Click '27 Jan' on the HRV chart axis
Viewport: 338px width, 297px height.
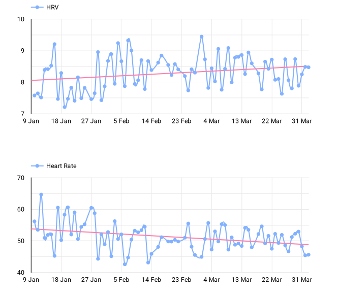[x=91, y=121]
